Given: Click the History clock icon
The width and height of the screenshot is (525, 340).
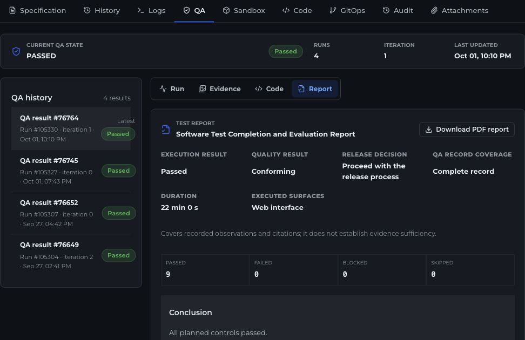Looking at the screenshot, I should coord(87,10).
